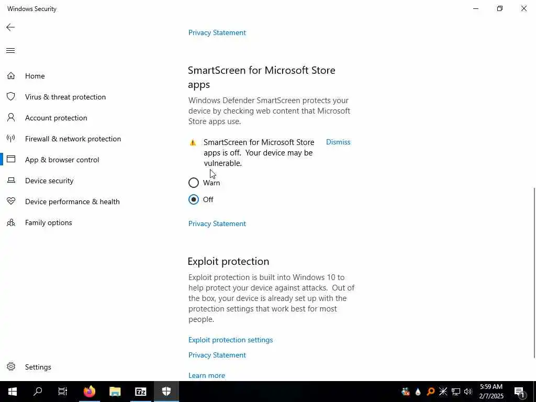Click the water droplet tray icon
The width and height of the screenshot is (536, 402).
click(x=418, y=392)
